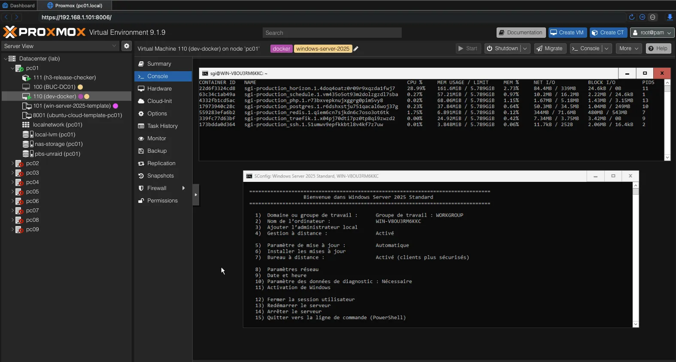Open the root@pam user menu
The image size is (676, 362).
click(x=652, y=33)
